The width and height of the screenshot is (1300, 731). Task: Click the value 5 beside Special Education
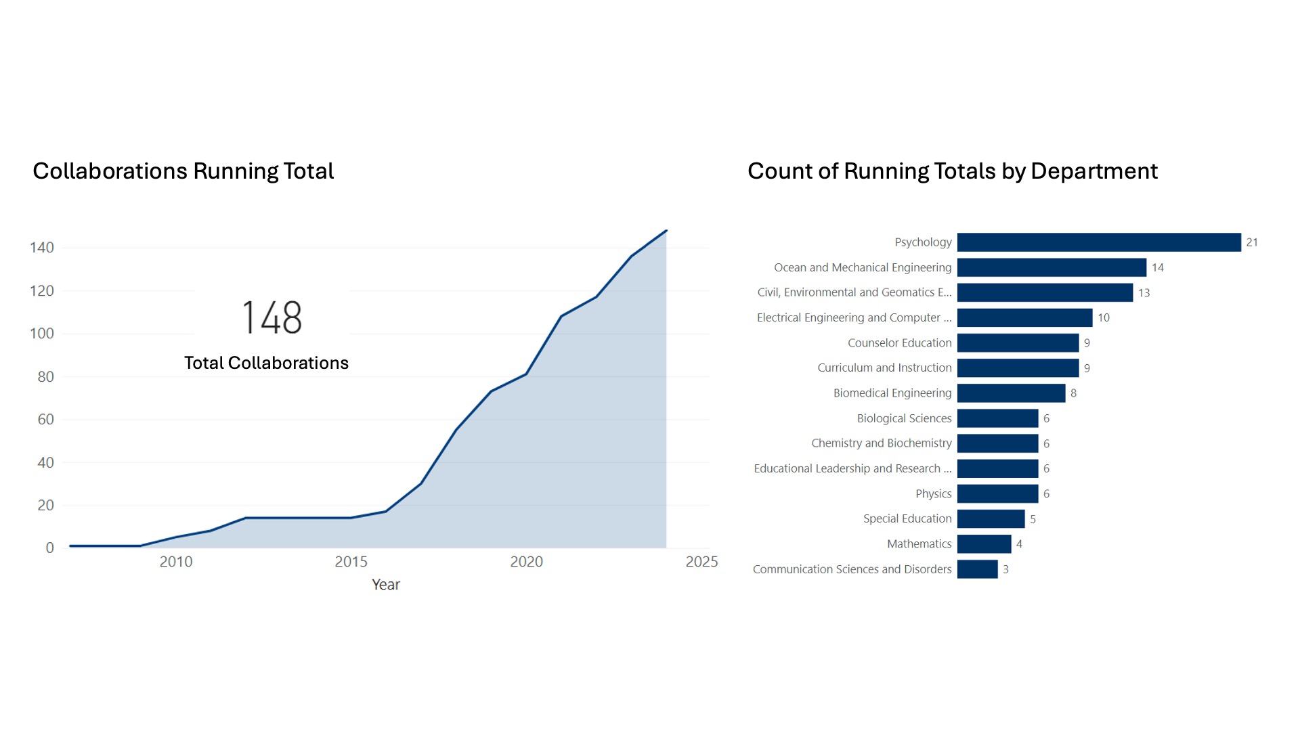click(1033, 519)
